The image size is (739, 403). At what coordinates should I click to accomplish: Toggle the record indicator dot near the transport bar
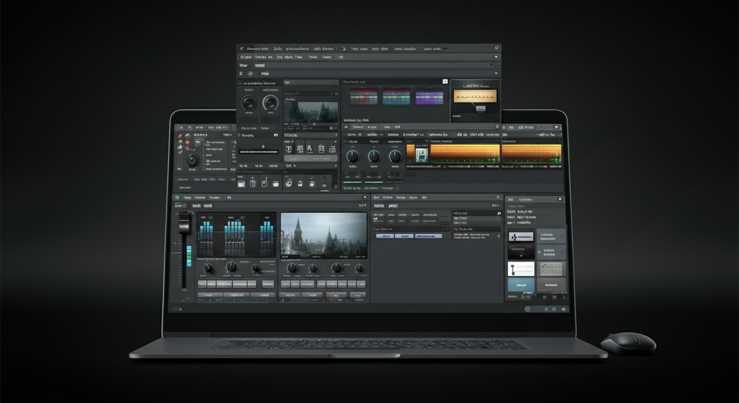click(492, 63)
